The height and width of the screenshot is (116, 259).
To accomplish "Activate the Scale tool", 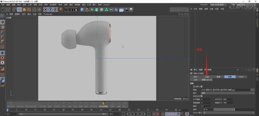I will click(x=24, y=10).
